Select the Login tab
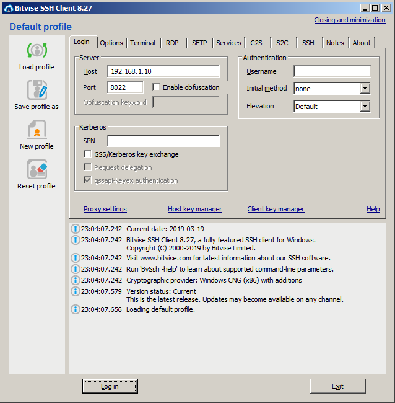Image resolution: width=395 pixels, height=403 pixels. tap(82, 42)
